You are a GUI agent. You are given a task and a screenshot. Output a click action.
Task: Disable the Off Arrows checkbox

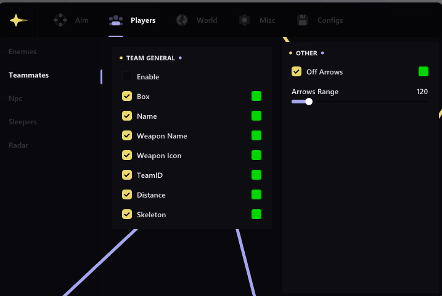click(297, 72)
